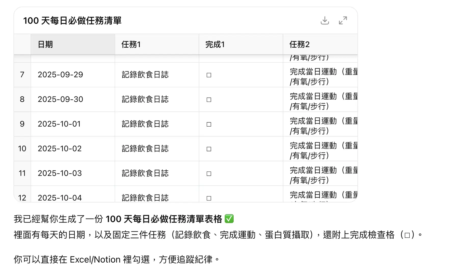Download the 100-day task list table
Viewport: 453px width, 274px height.
tap(325, 21)
